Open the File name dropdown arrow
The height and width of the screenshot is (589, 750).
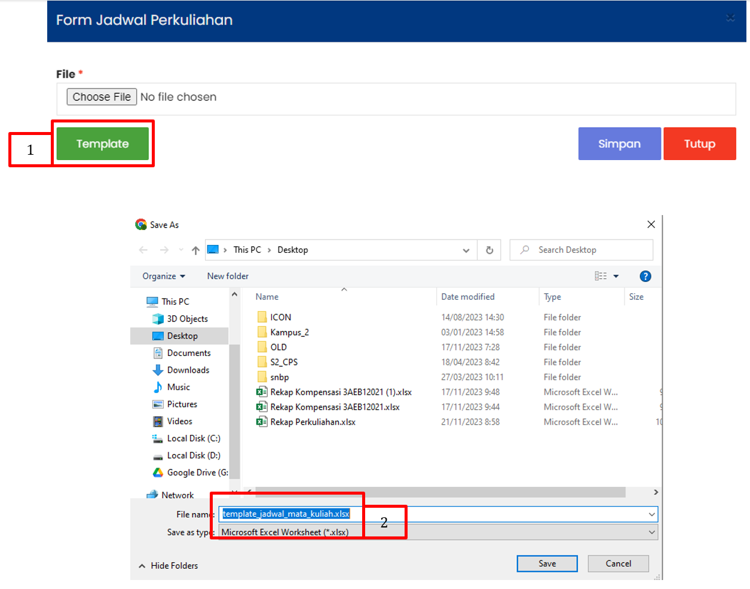coord(651,514)
